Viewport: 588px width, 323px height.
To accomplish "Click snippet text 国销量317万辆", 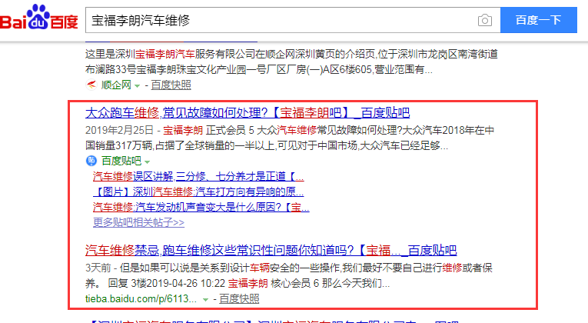I will 118,145.
